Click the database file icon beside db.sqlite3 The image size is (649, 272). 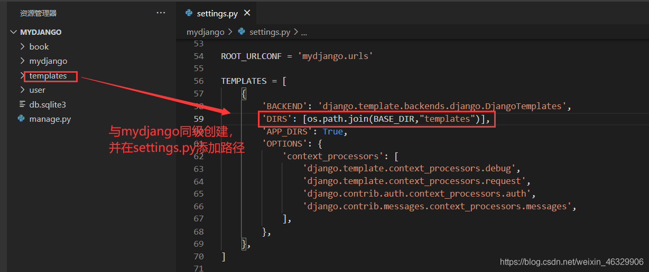pos(22,104)
